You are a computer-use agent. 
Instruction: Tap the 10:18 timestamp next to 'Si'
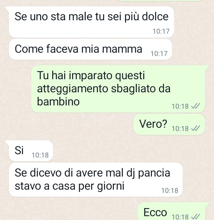tap(40, 155)
